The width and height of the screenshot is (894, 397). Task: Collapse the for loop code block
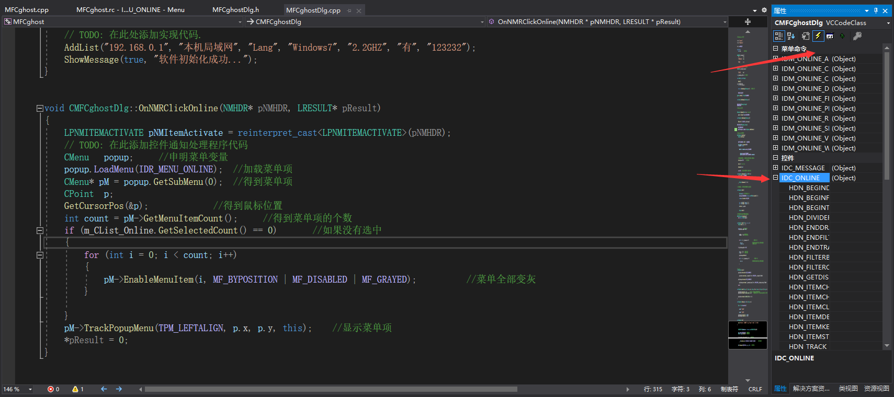tap(40, 255)
